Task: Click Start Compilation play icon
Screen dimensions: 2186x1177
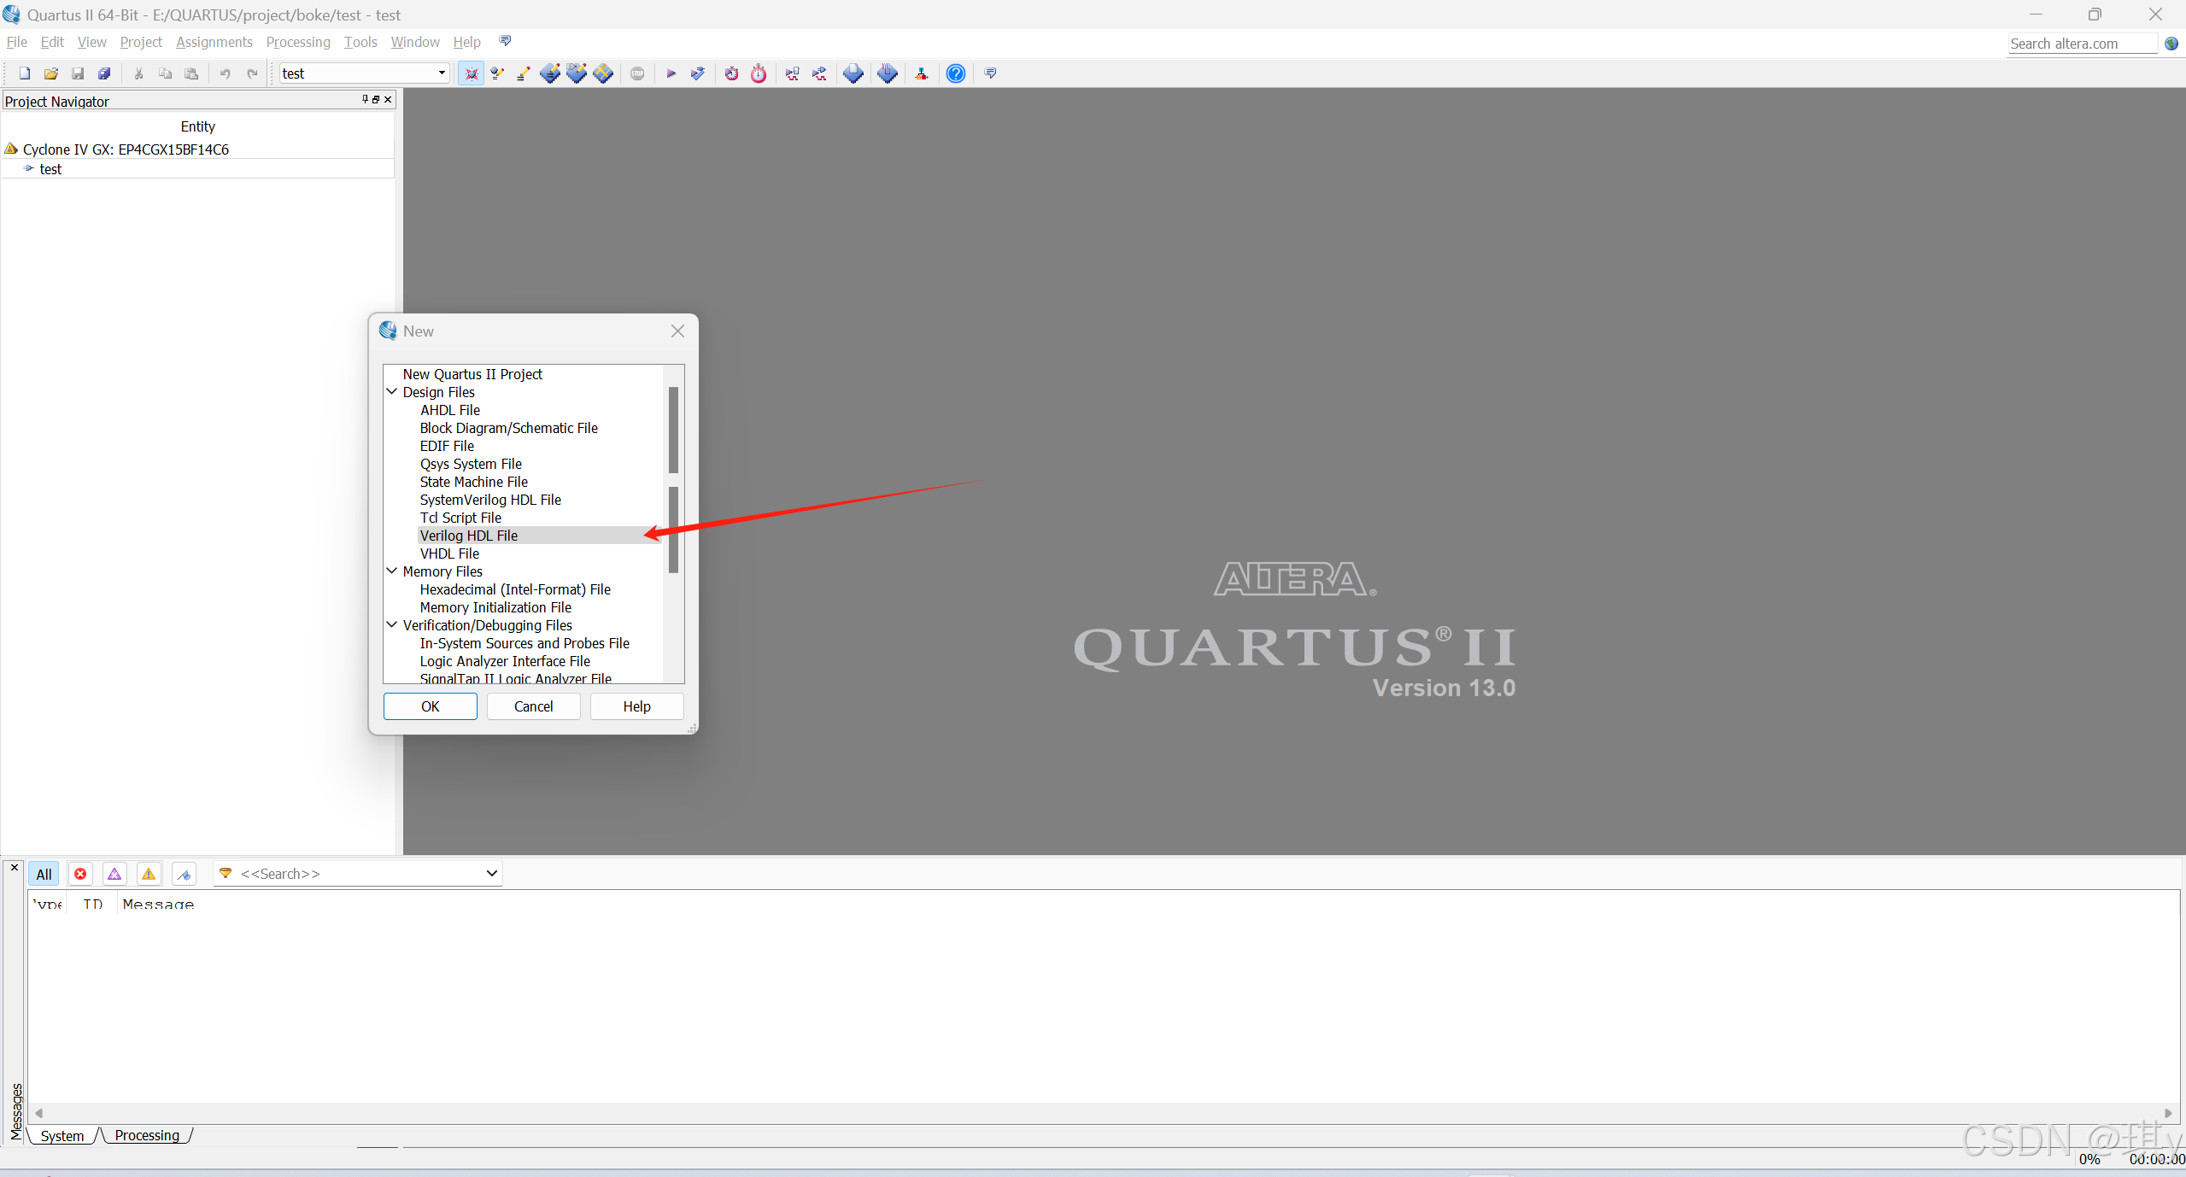Action: pyautogui.click(x=671, y=73)
